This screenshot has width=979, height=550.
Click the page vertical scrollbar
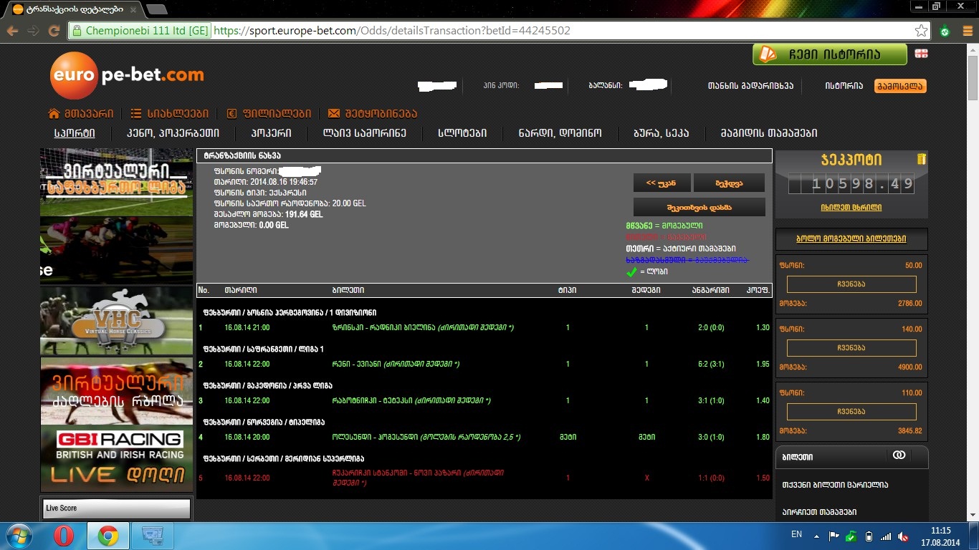[973, 283]
